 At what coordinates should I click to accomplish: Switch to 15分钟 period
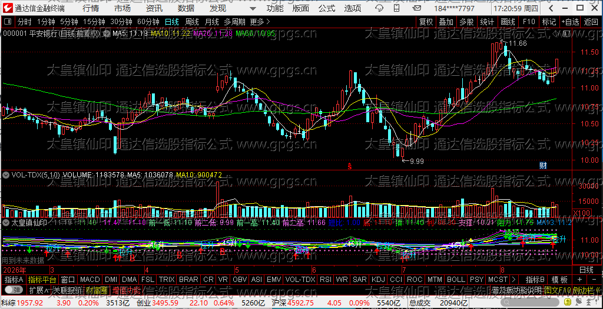click(94, 22)
